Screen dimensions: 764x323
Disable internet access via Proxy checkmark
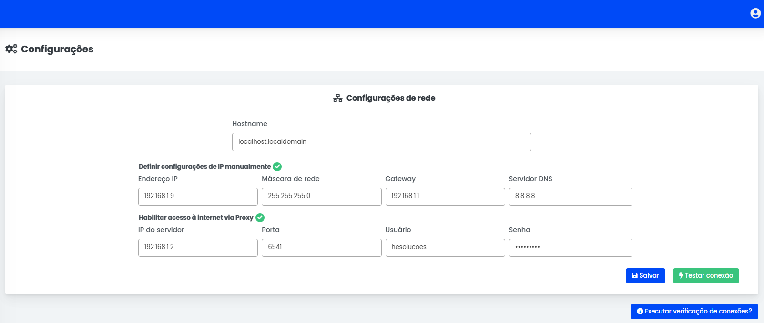click(260, 218)
